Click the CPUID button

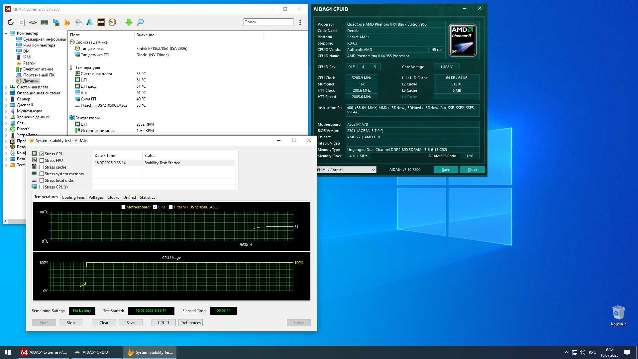coord(163,323)
